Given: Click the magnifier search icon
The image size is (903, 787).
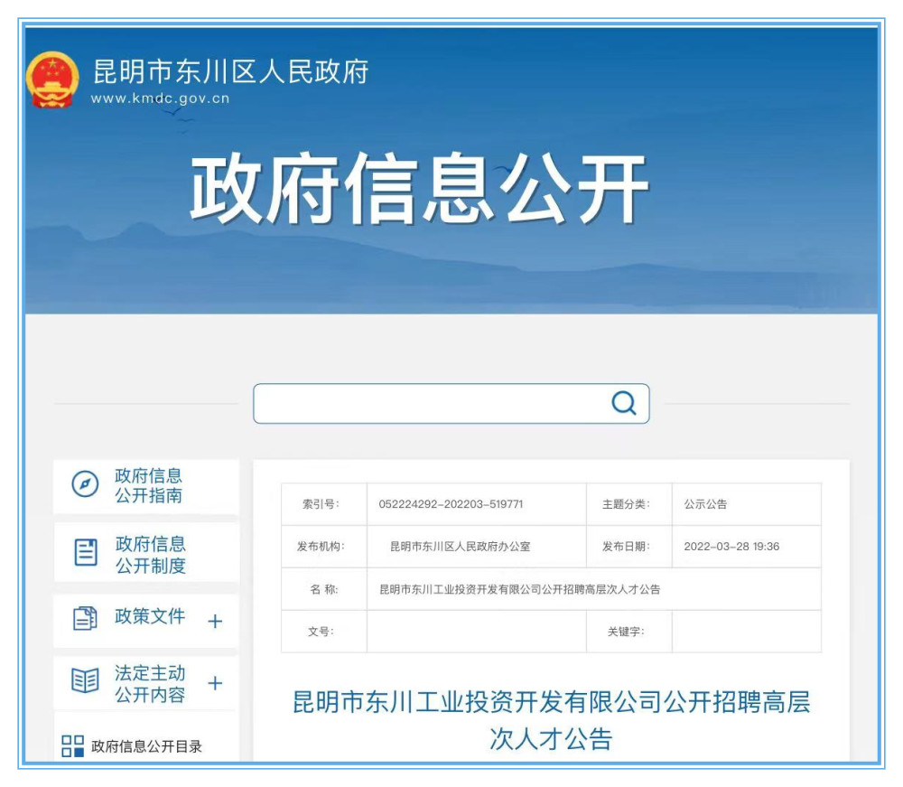Looking at the screenshot, I should click(x=624, y=403).
